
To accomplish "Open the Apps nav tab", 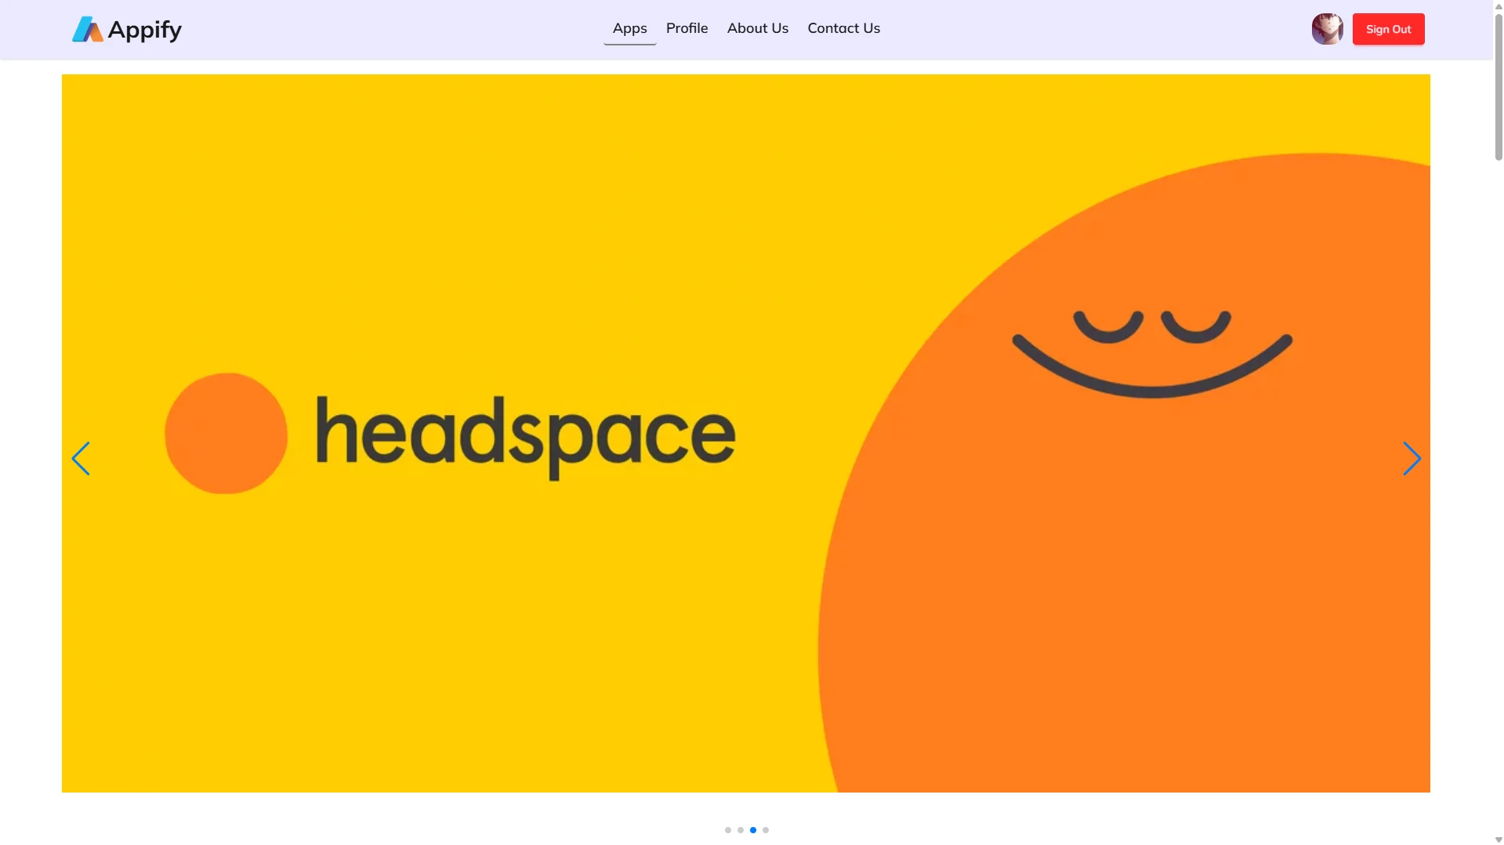I will [x=630, y=29].
